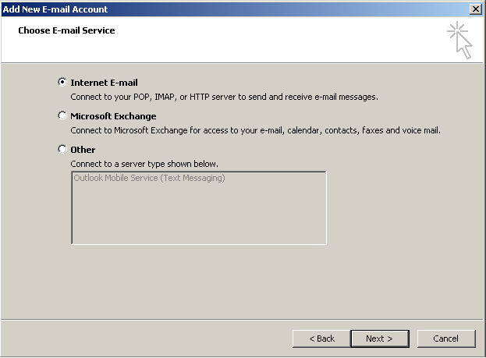The image size is (486, 358).
Task: Click the Exchange calendar and contacts description
Action: pos(255,130)
